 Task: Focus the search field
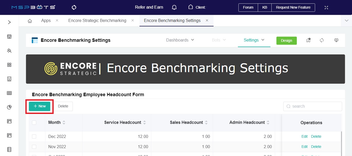coord(312,106)
